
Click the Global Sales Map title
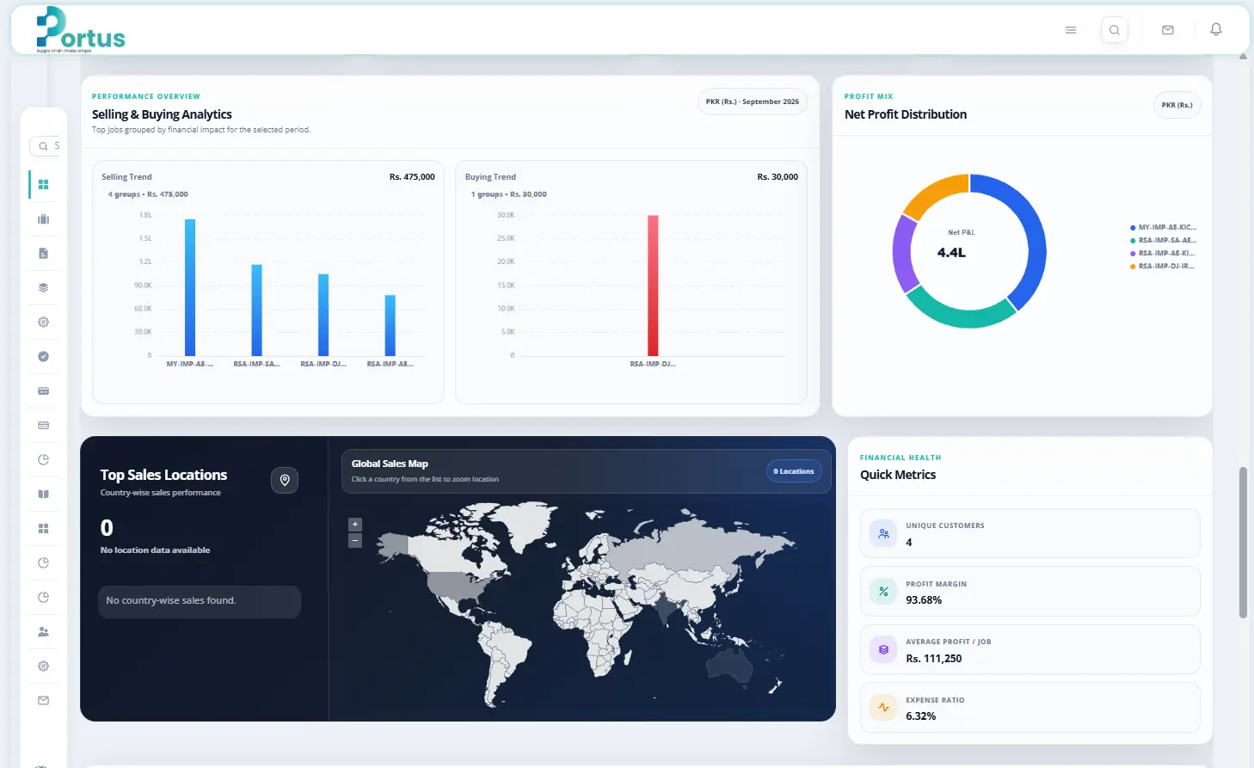(390, 464)
